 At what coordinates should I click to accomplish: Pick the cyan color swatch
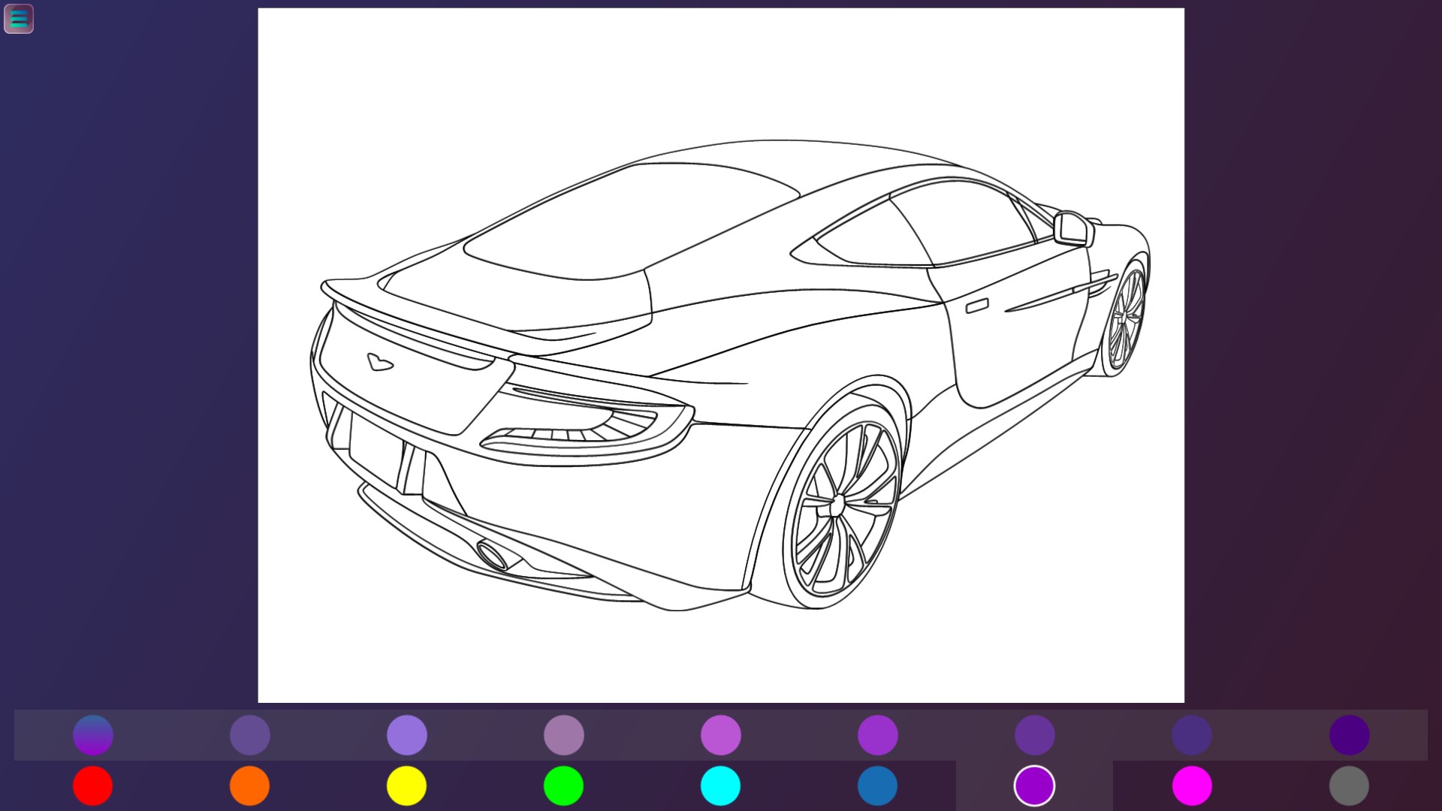click(x=720, y=785)
